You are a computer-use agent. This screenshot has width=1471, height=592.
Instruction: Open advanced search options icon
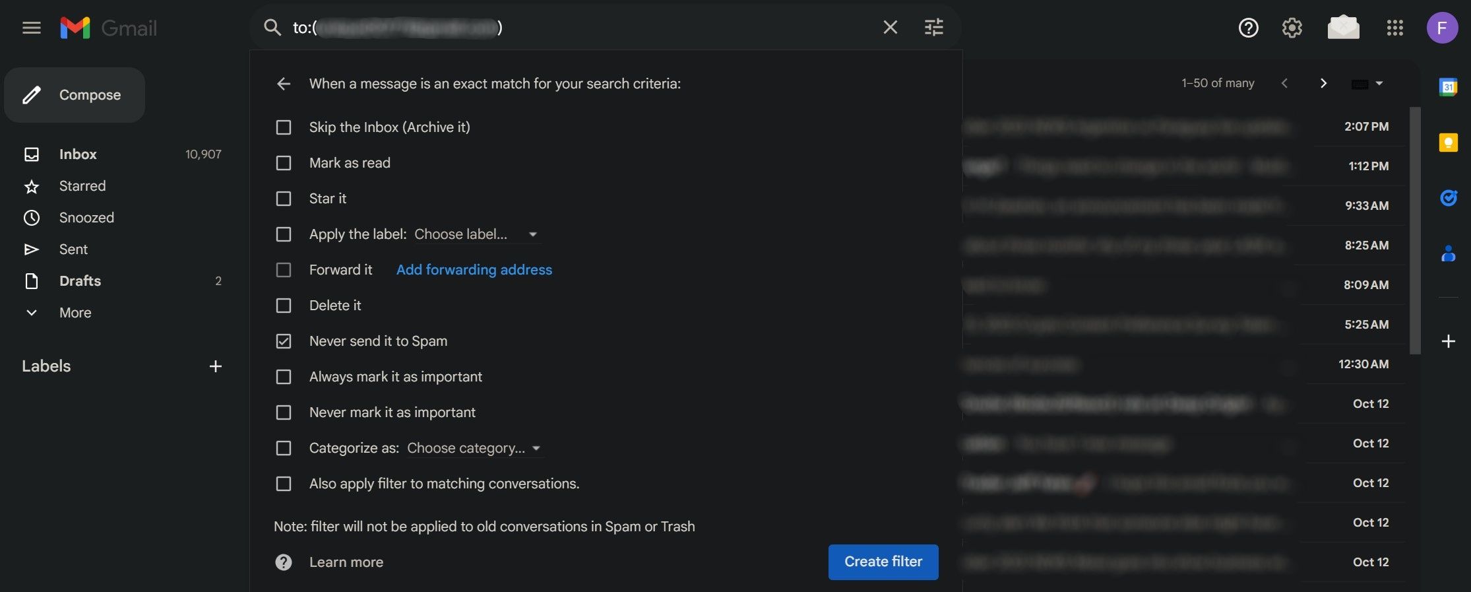(933, 27)
